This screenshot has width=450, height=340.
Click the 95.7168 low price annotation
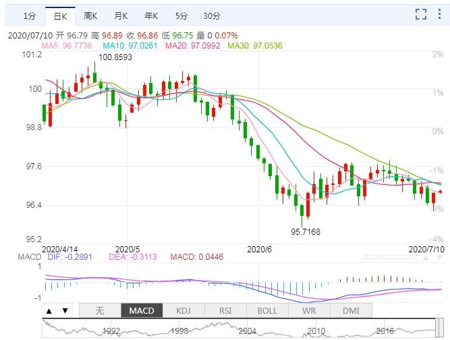pos(306,231)
